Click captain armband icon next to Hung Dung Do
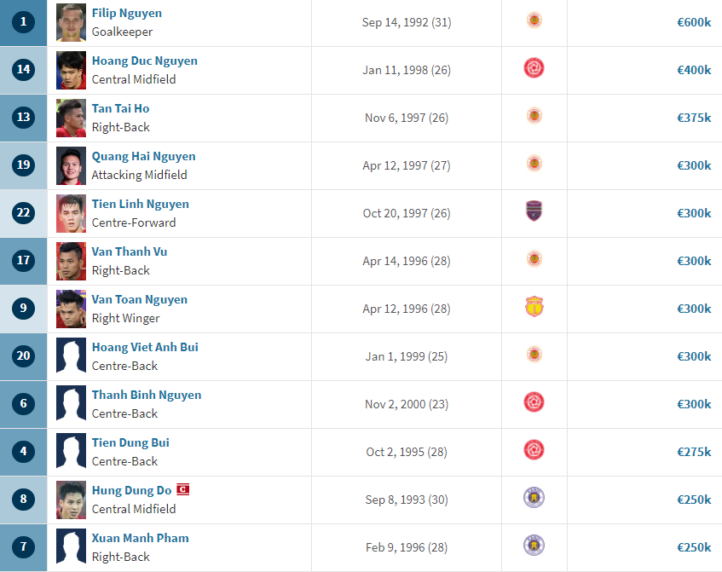Screen dimensions: 722x572 pyautogui.click(x=182, y=489)
